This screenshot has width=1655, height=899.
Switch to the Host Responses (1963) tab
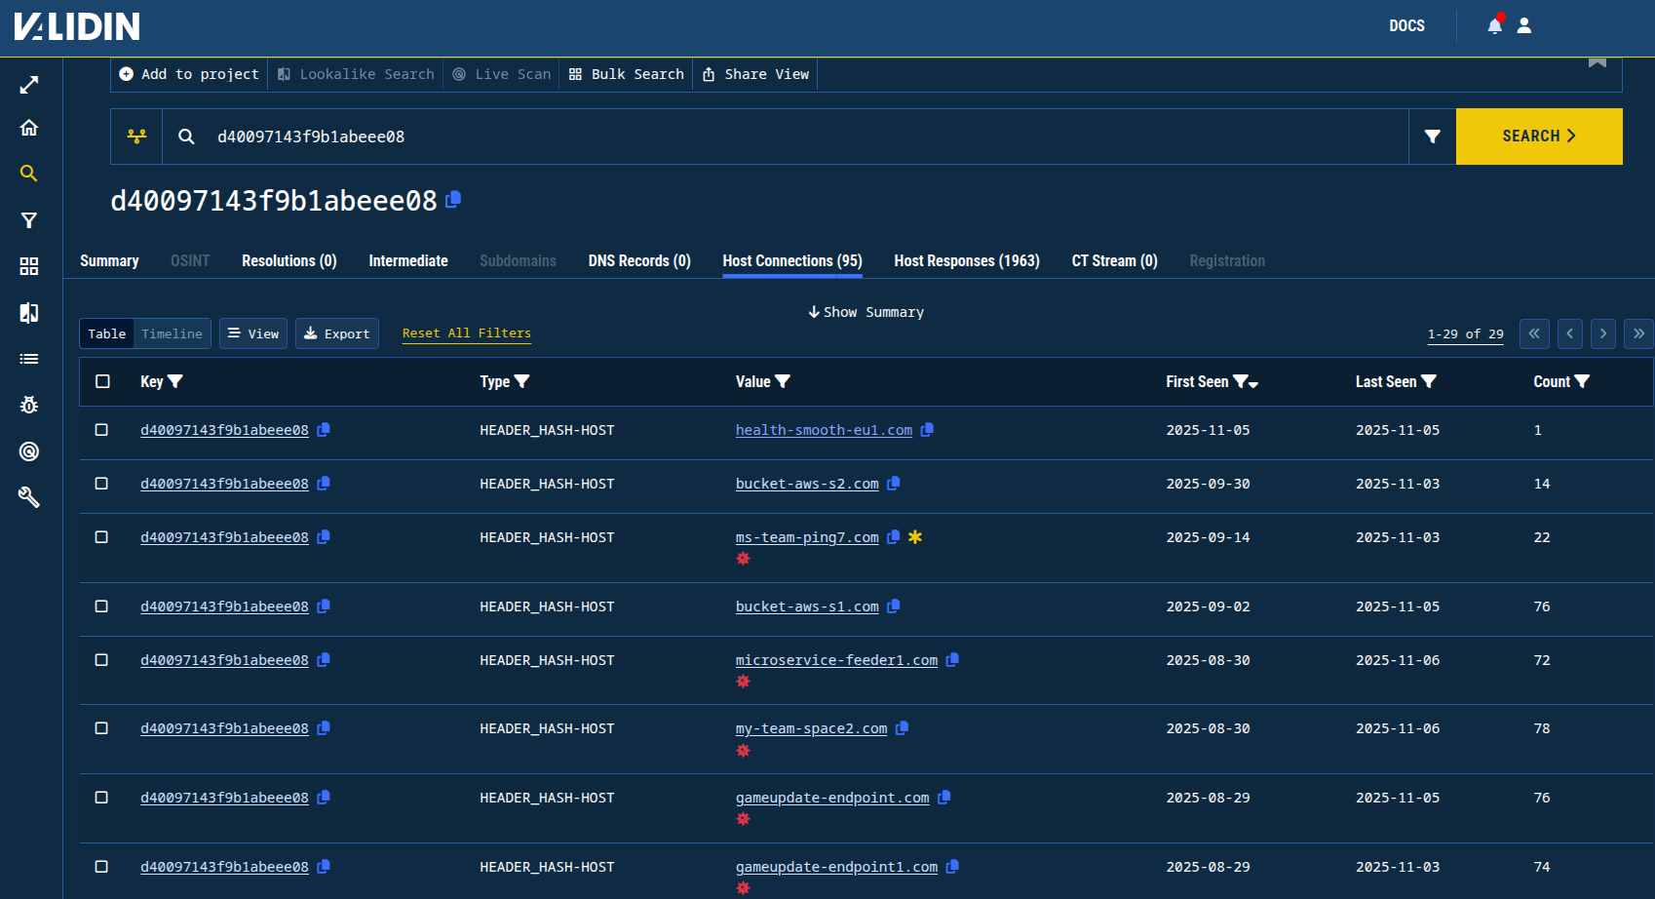966,260
